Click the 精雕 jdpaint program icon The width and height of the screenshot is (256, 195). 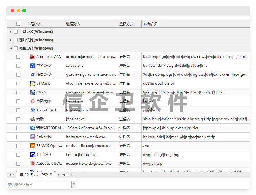pos(33,119)
